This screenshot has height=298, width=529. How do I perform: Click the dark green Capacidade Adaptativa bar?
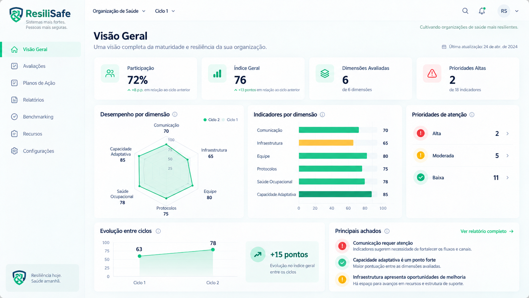[335, 194]
